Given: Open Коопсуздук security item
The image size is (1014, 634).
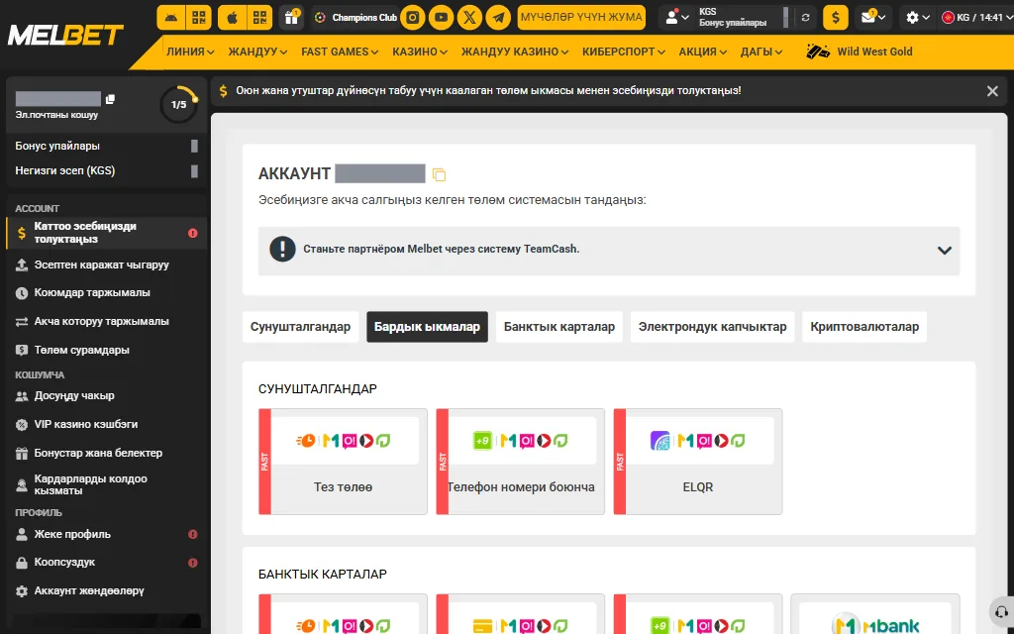Looking at the screenshot, I should pyautogui.click(x=106, y=563).
